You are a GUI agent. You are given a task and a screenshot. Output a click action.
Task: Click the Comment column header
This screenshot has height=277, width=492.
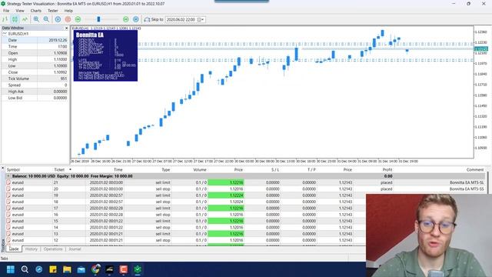coord(475,169)
